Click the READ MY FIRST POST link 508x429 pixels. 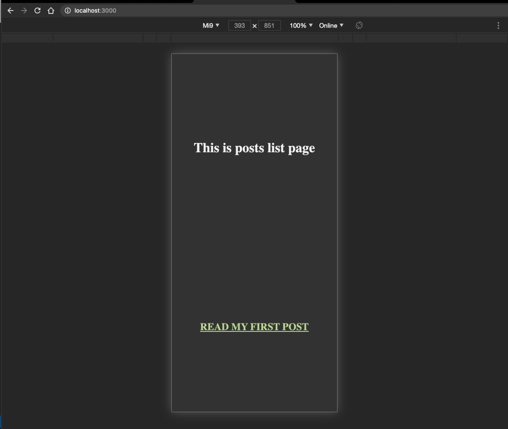pos(254,327)
